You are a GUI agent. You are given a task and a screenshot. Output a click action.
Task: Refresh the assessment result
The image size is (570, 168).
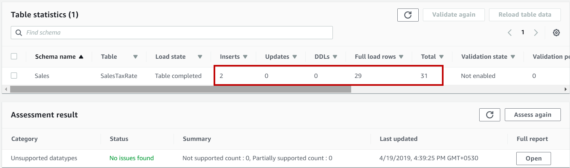(489, 115)
